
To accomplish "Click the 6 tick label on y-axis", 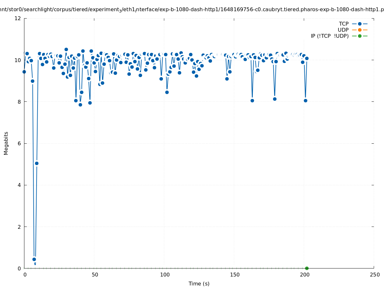I will click(20, 143).
